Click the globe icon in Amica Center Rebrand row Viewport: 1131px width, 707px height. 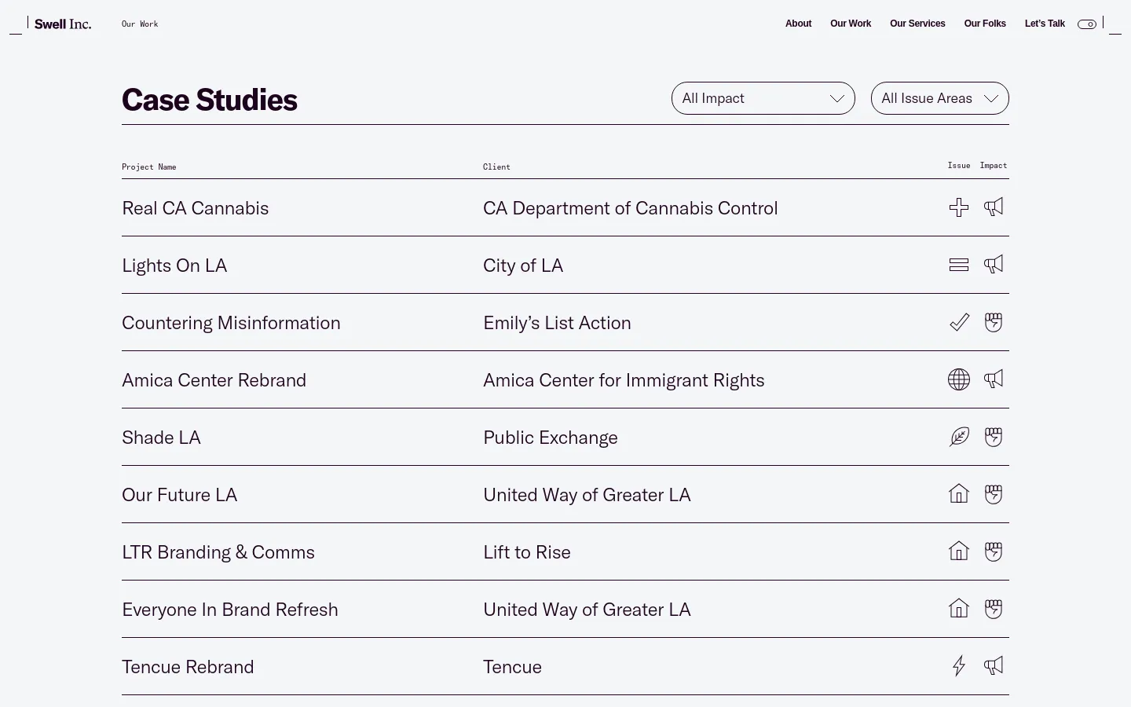[959, 379]
